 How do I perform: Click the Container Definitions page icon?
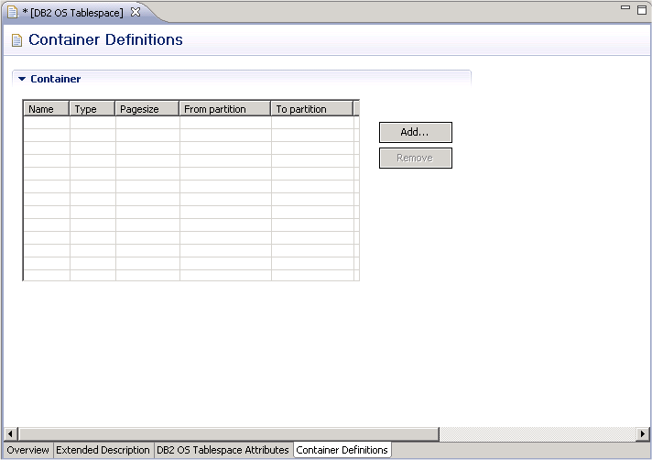pos(16,40)
